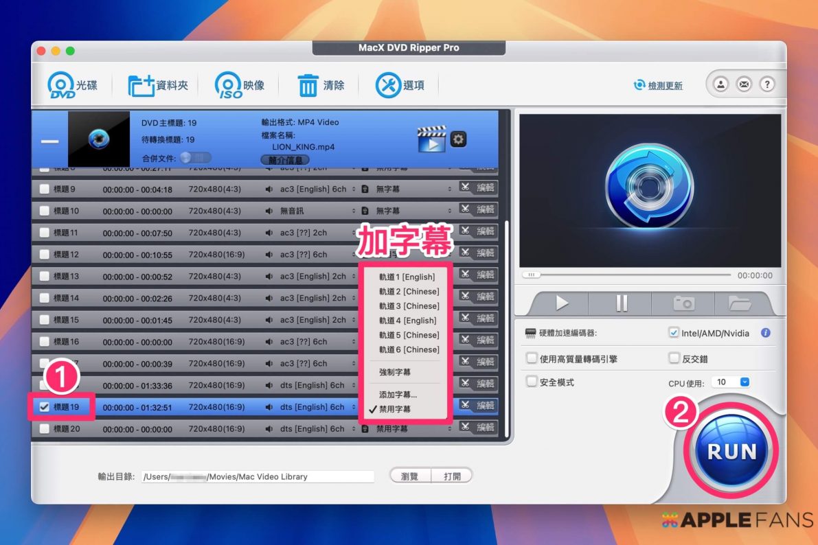The height and width of the screenshot is (545, 818).
Task: Open the folder source icon
Action: tap(141, 86)
